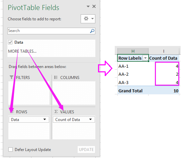Click the FILTERS funnel icon
Viewport: 182px width, 158px height.
(11, 77)
